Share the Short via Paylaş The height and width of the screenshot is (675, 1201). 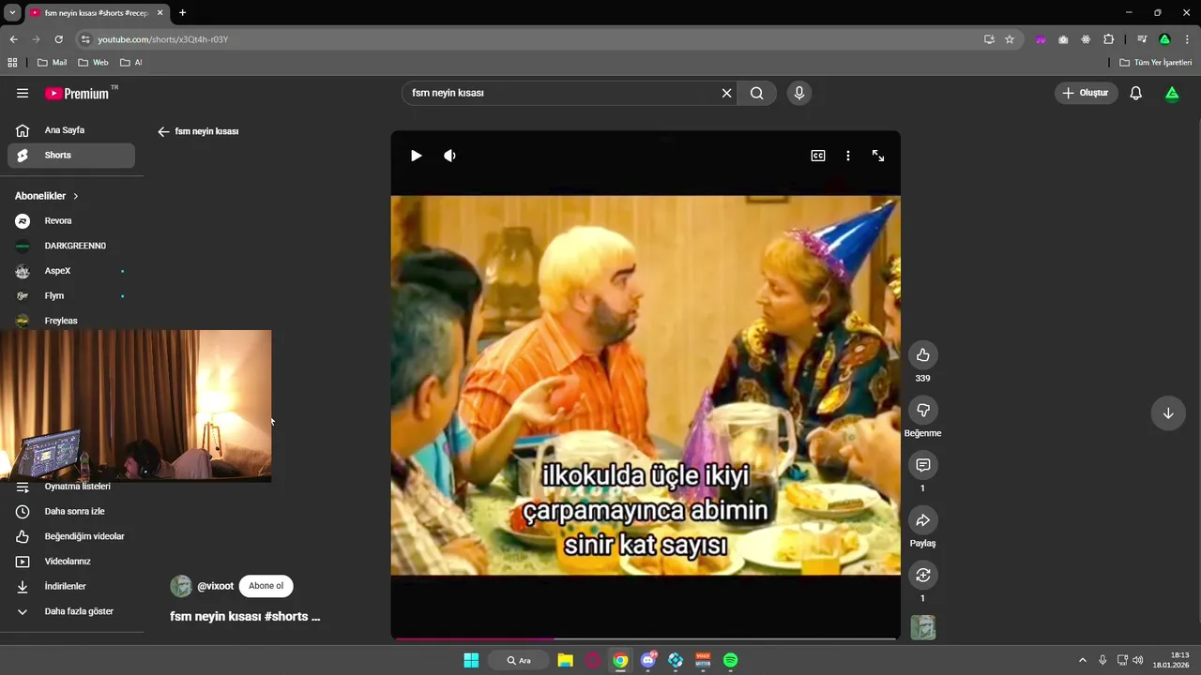(922, 520)
